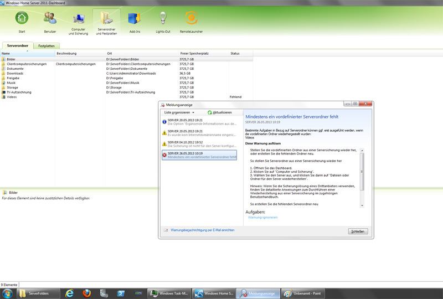Switch to Windows Home Server taskbar button
Screen dimensions: 443x299
[x=214, y=293]
